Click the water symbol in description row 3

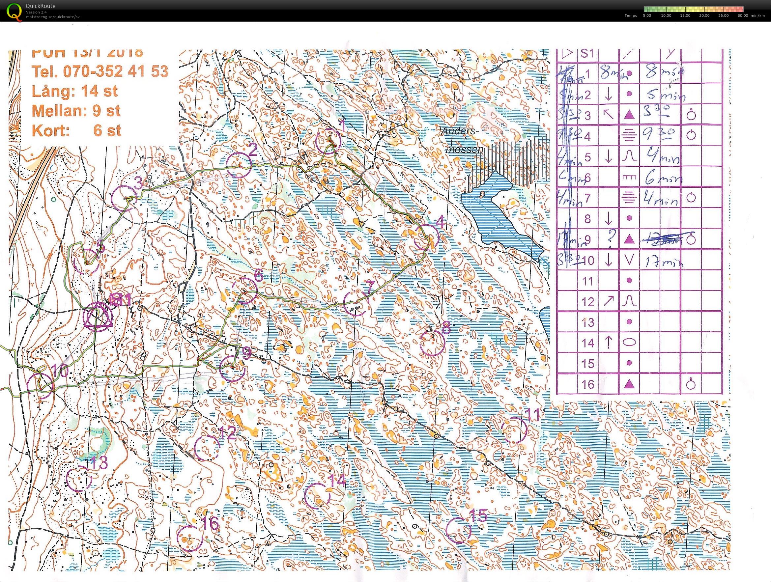691,115
